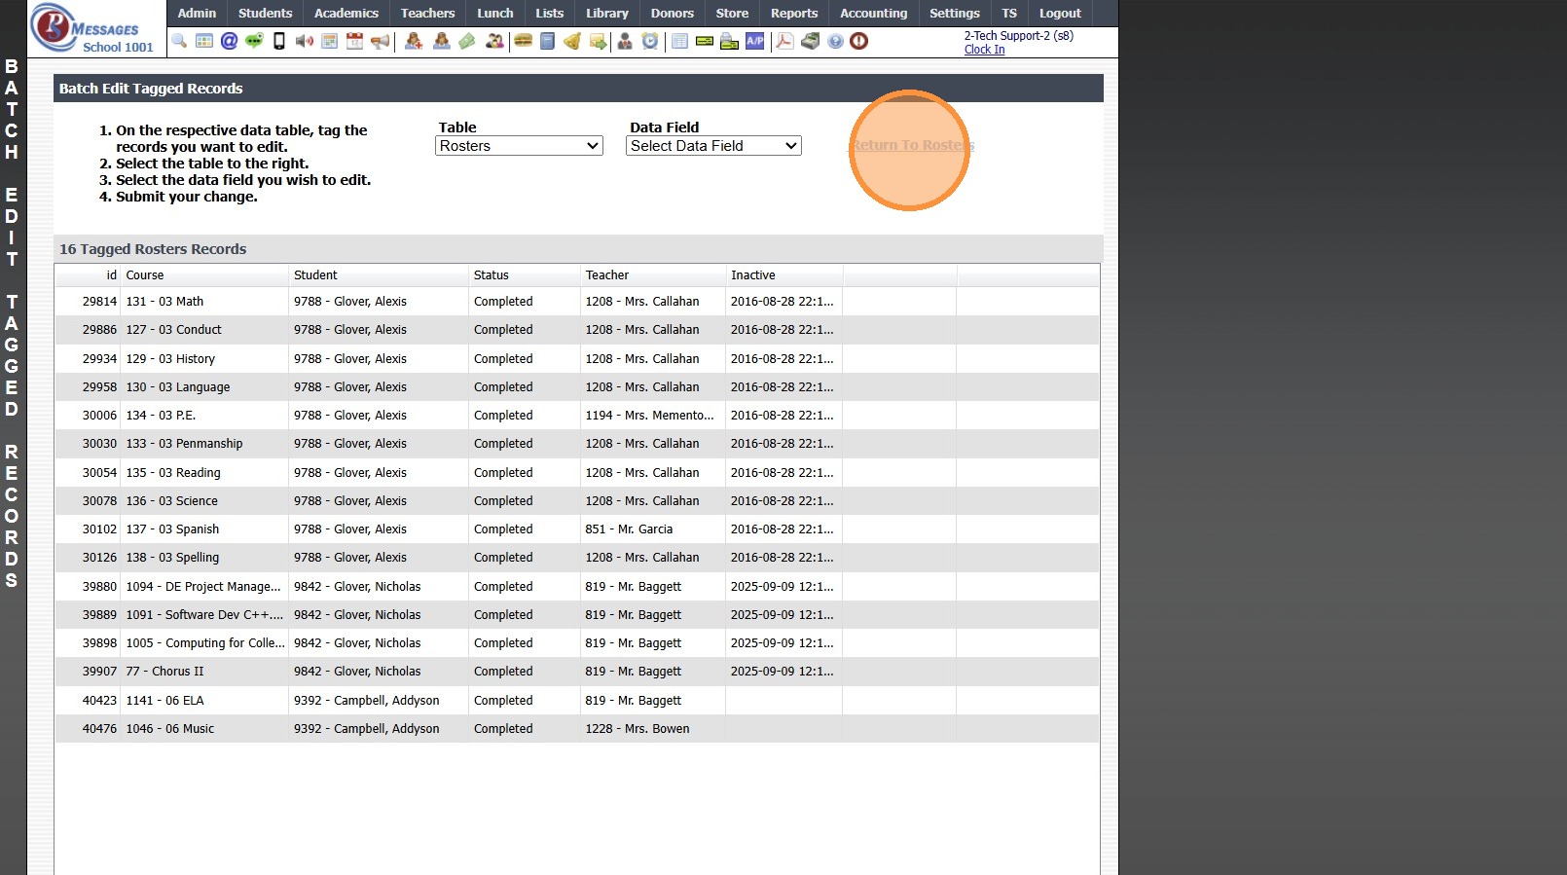The width and height of the screenshot is (1567, 875).
Task: Click the A/P accounts payable icon
Action: tap(755, 41)
